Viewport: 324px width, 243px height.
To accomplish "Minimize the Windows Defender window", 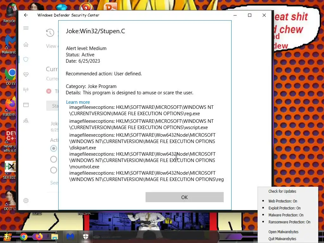I will pyautogui.click(x=235, y=15).
